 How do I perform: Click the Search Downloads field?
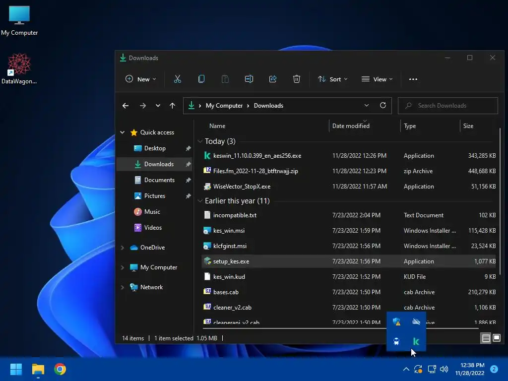pos(448,106)
